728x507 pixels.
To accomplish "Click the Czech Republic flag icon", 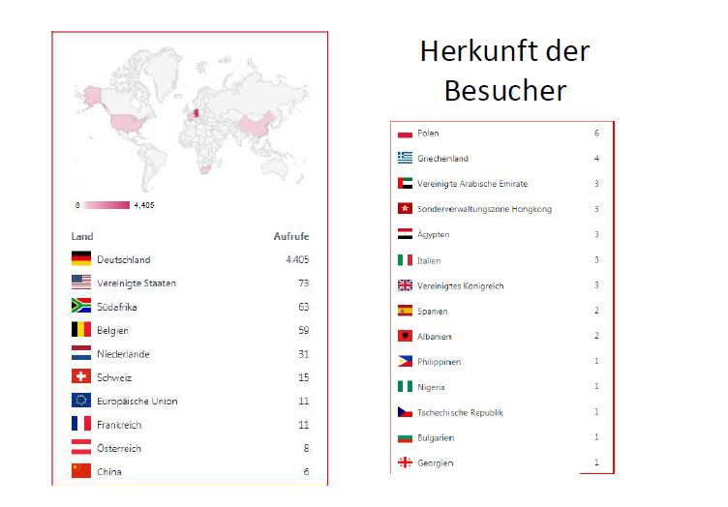I will click(x=405, y=412).
